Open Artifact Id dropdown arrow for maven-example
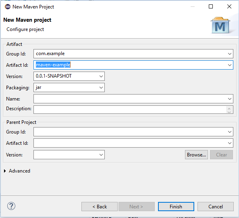This screenshot has width=239, height=218. [x=230, y=65]
